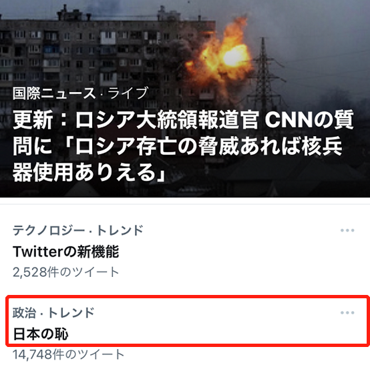This screenshot has width=370, height=367.
Task: Click the headline line reading 器使用ありえる
Action: [x=89, y=173]
